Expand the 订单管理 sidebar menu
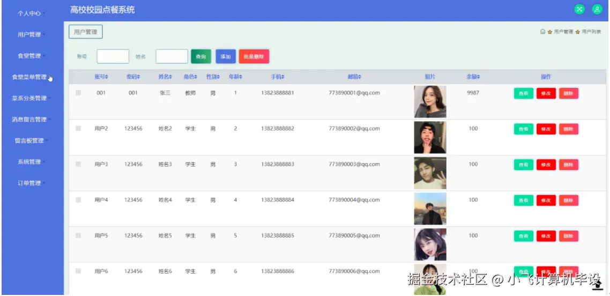 click(32, 183)
